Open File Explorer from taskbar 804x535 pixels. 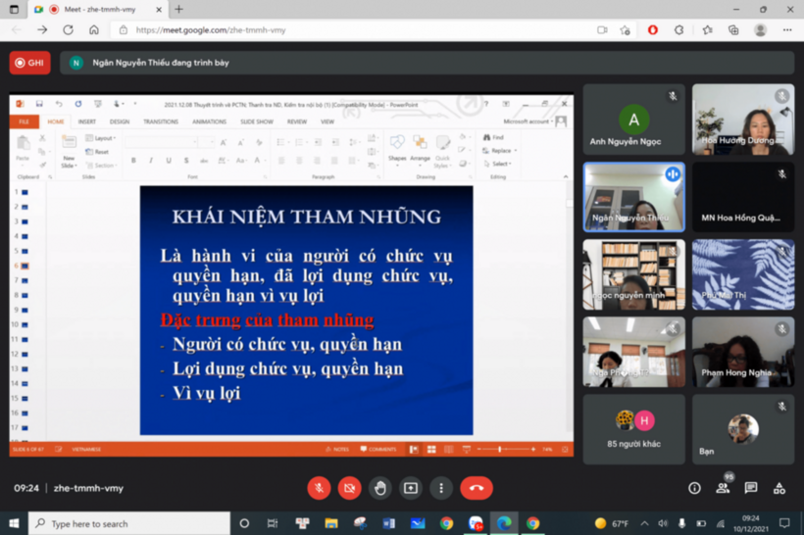point(331,523)
